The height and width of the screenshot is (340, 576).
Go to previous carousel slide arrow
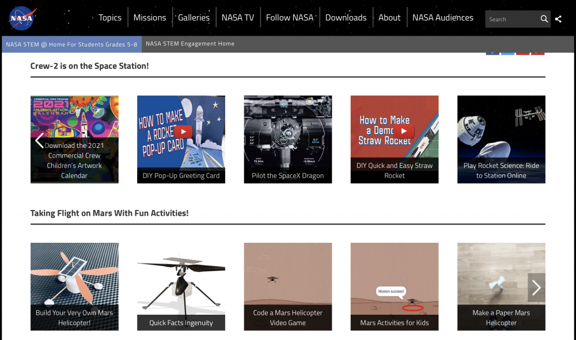[x=39, y=140]
